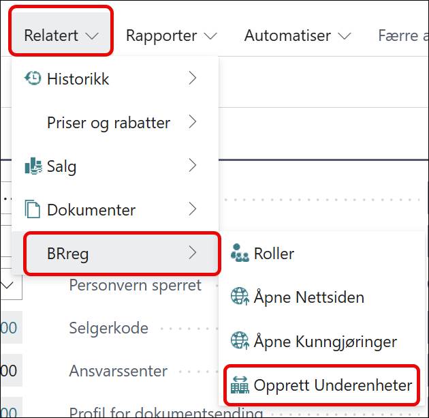429x418 pixels.
Task: Click the Opprett Underenheter building icon
Action: (240, 385)
